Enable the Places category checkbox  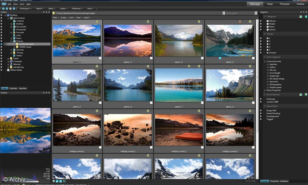(x=268, y=26)
